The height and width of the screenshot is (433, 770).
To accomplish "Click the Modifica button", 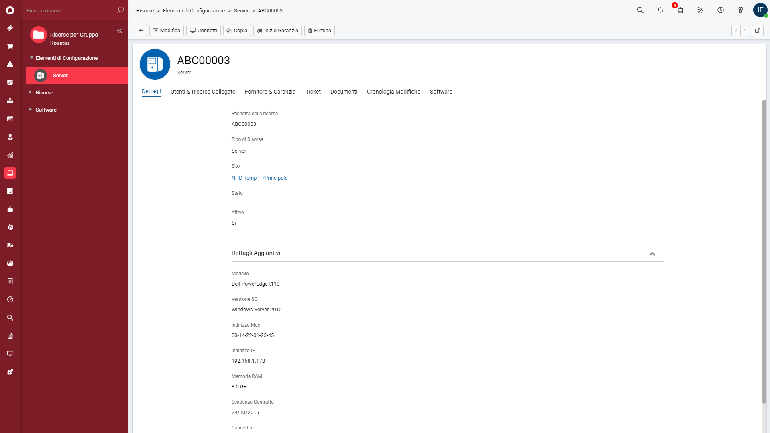I will pyautogui.click(x=167, y=31).
